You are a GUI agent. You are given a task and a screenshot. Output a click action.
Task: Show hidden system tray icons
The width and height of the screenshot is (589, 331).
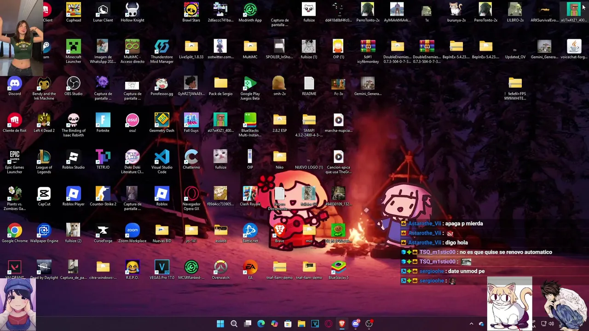(471, 324)
